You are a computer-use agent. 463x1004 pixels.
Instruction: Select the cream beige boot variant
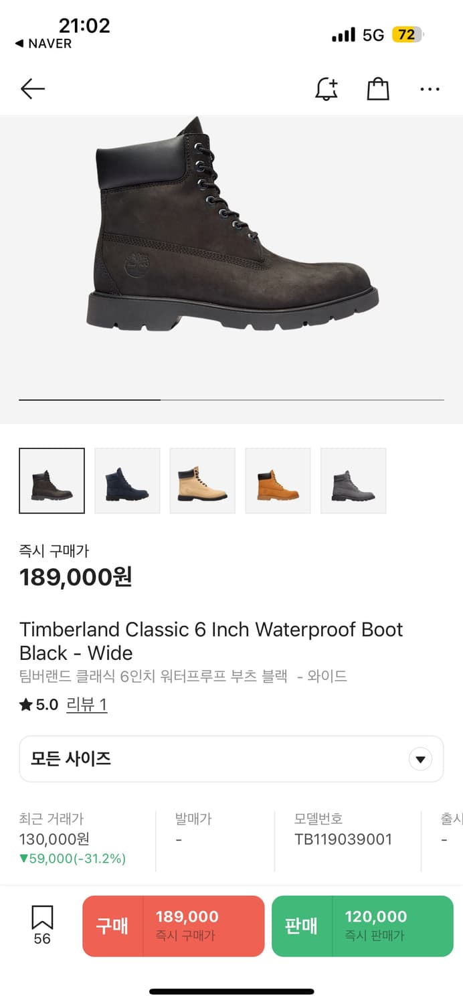(x=202, y=481)
